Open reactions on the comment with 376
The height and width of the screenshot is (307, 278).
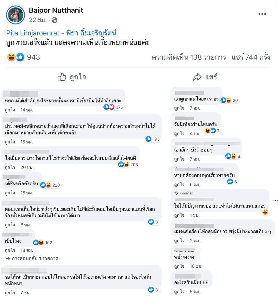tap(113, 107)
